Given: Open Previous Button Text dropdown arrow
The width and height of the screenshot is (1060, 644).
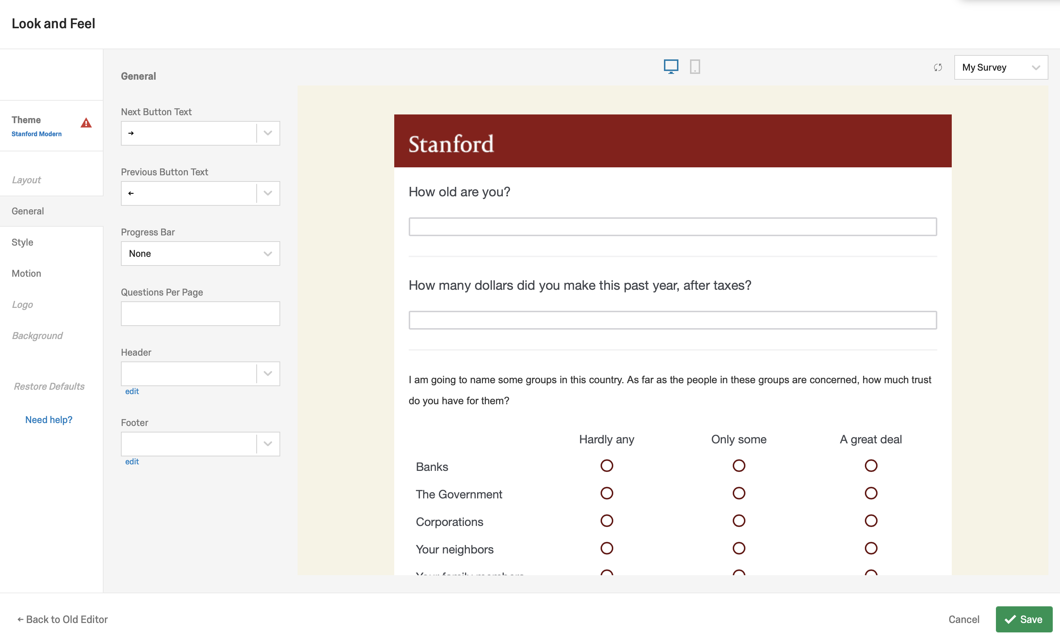Looking at the screenshot, I should (x=268, y=193).
